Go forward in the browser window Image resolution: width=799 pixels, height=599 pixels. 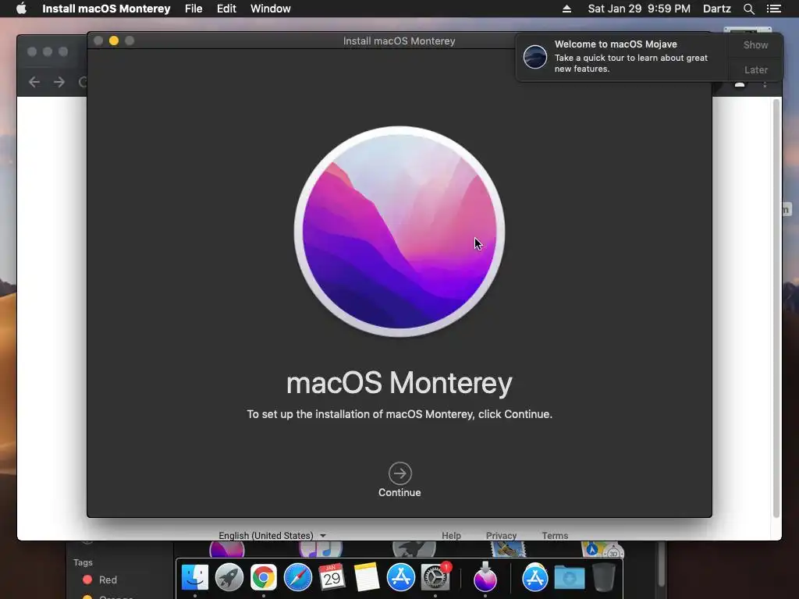(x=59, y=81)
